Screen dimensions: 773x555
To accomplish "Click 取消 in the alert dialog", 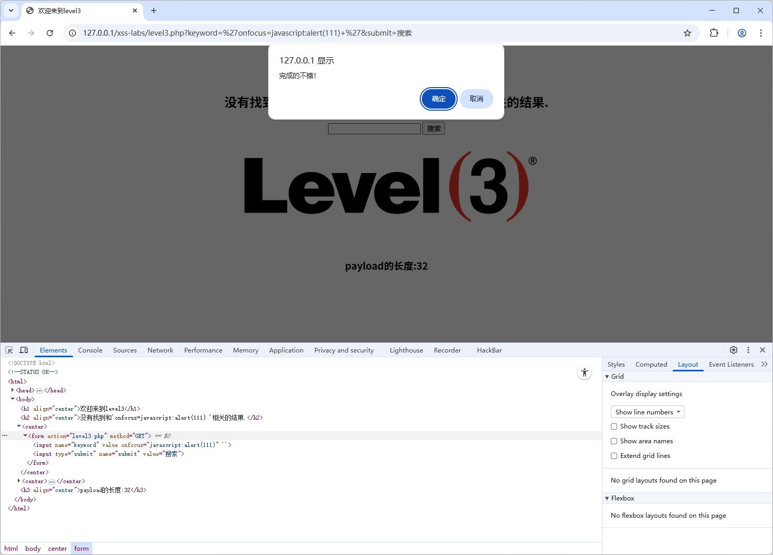I will coord(476,99).
